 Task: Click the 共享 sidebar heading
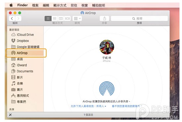tap(12, 109)
